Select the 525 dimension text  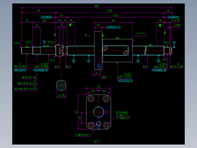(110, 11)
